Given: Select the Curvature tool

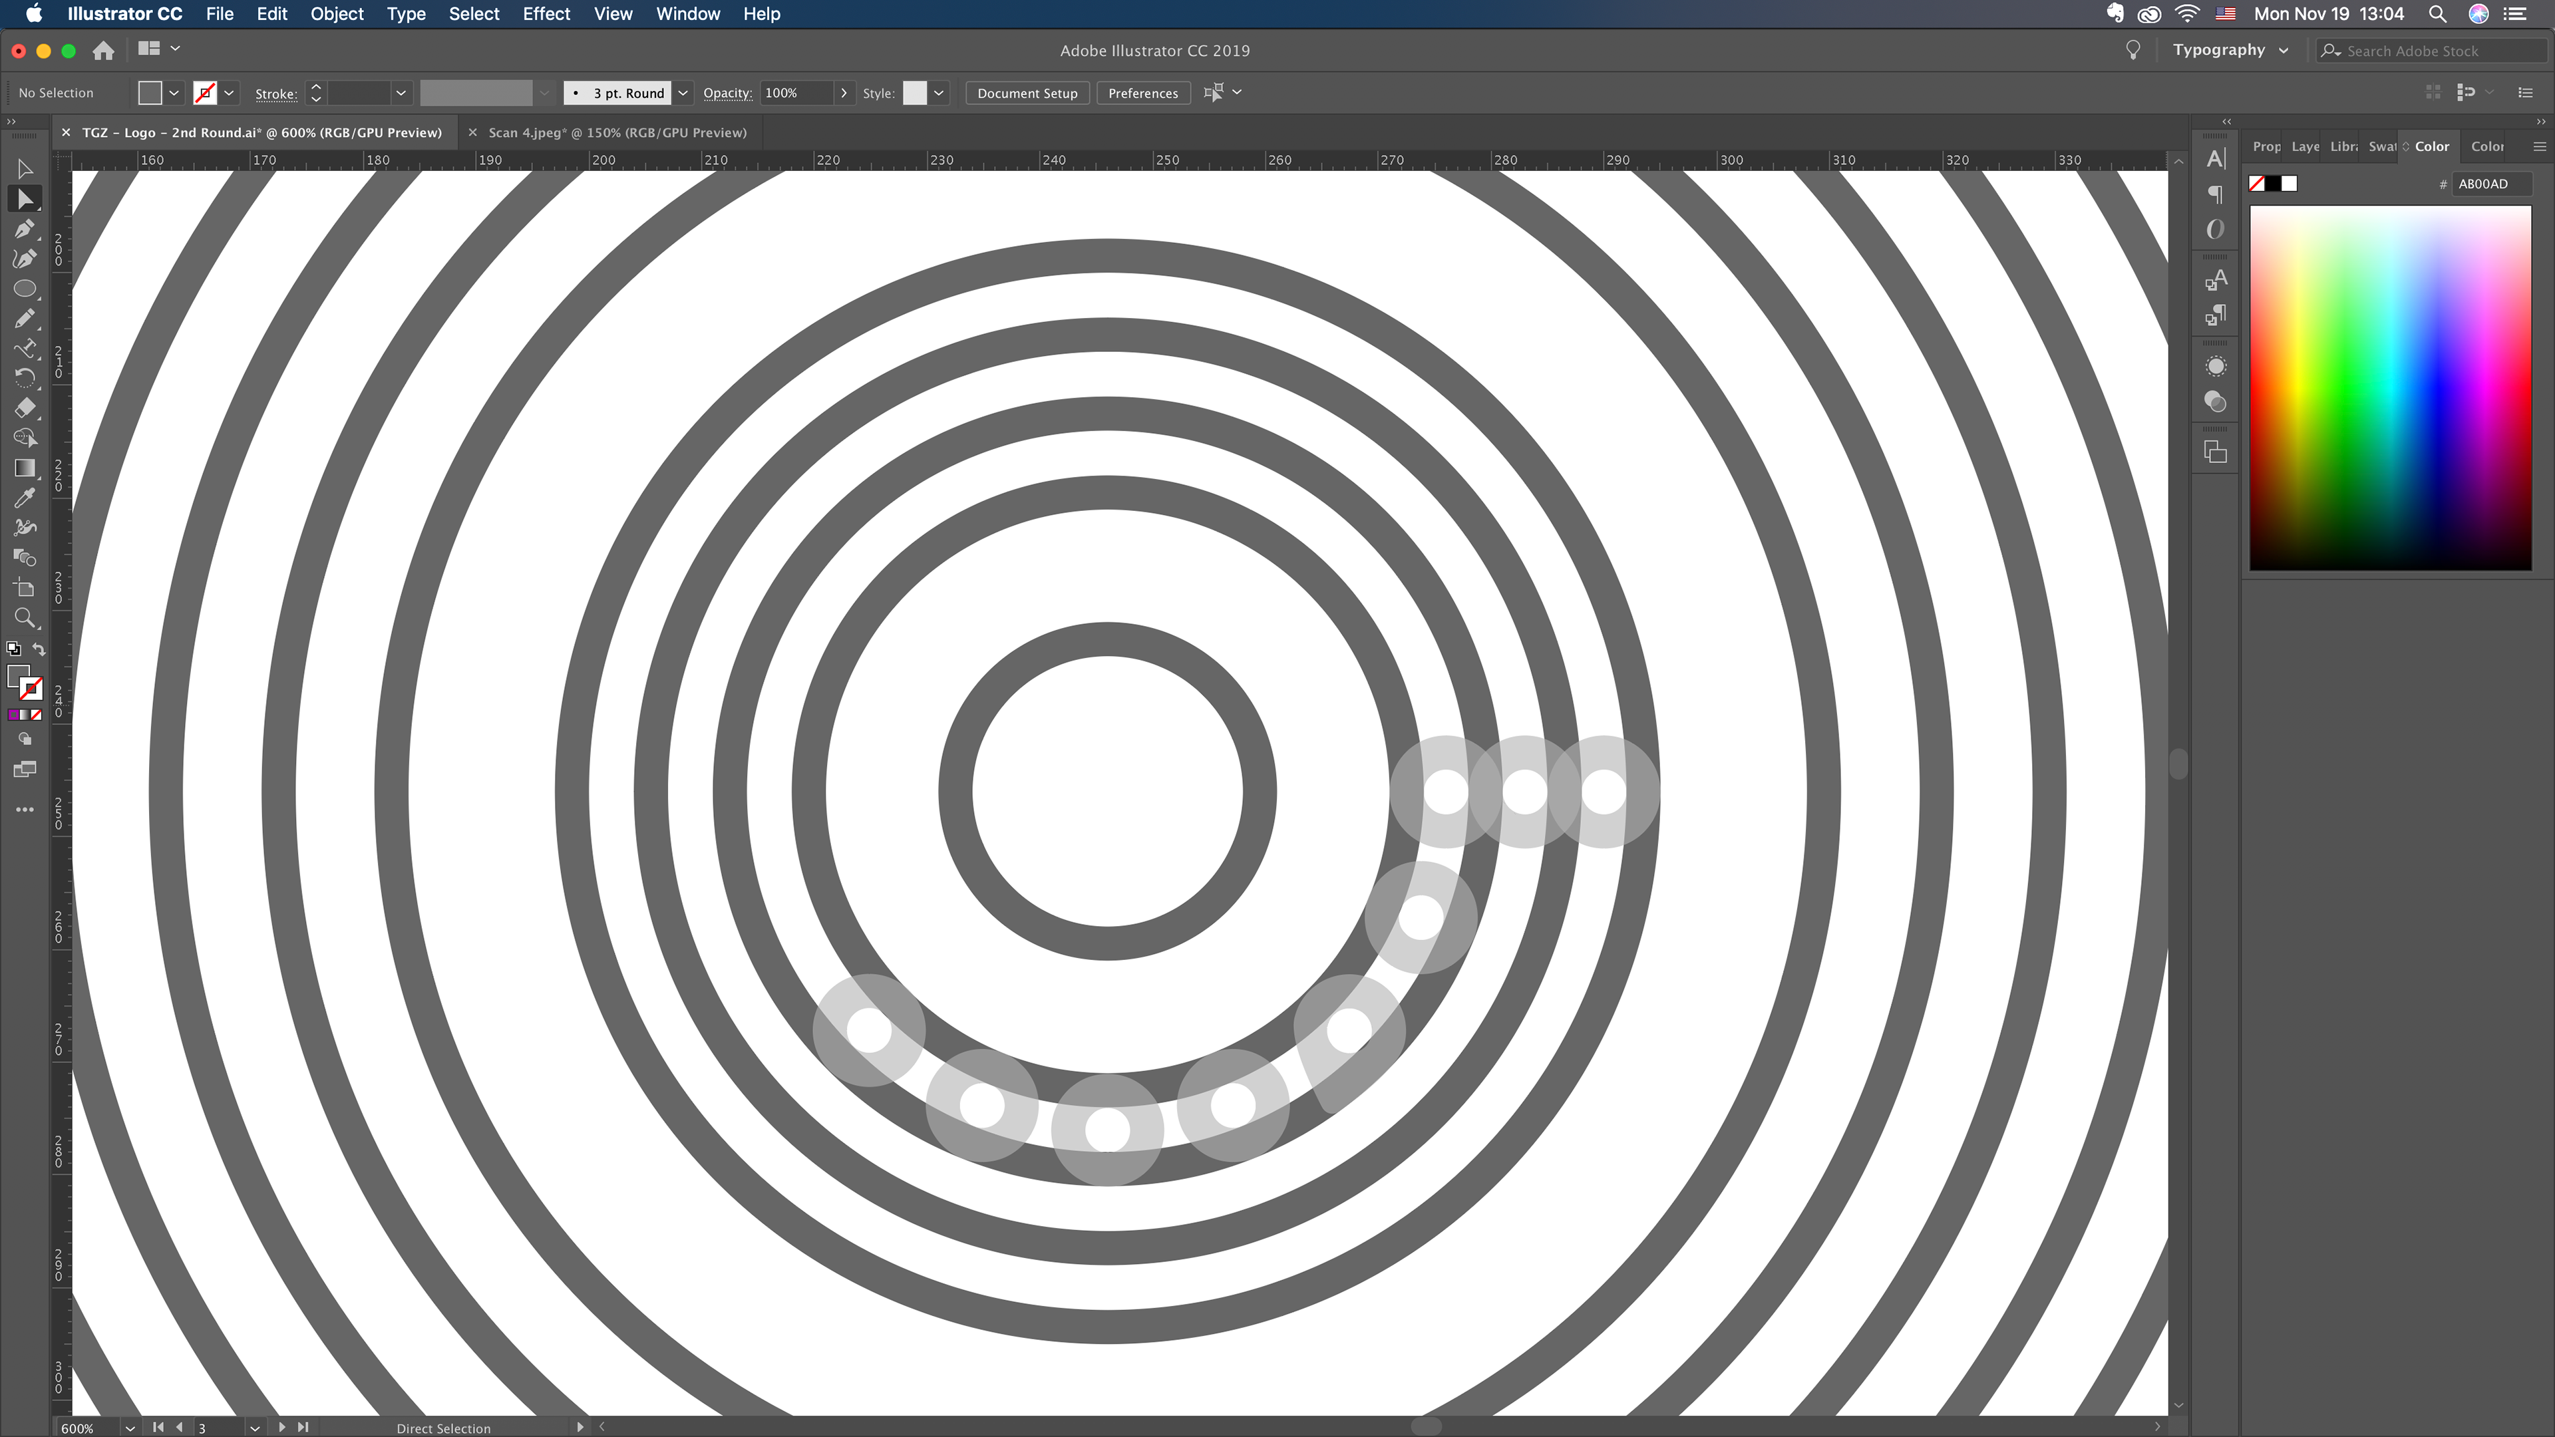Looking at the screenshot, I should click(25, 259).
